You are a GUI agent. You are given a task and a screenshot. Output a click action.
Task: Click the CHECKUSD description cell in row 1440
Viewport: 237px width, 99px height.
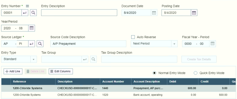(x=78, y=88)
